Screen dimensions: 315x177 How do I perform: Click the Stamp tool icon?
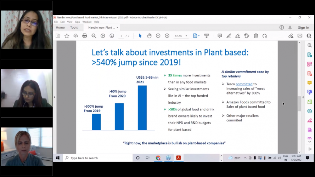(247, 36)
